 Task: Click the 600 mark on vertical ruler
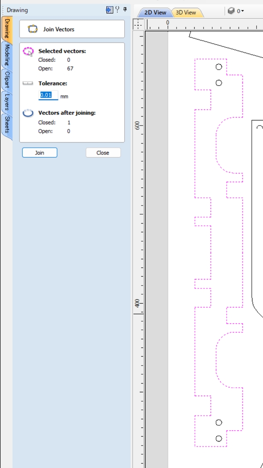point(137,126)
